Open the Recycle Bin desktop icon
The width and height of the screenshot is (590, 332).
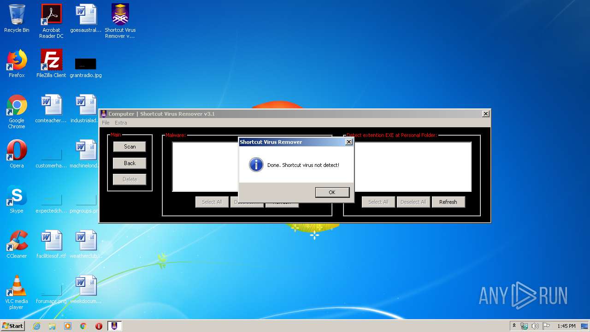click(17, 18)
